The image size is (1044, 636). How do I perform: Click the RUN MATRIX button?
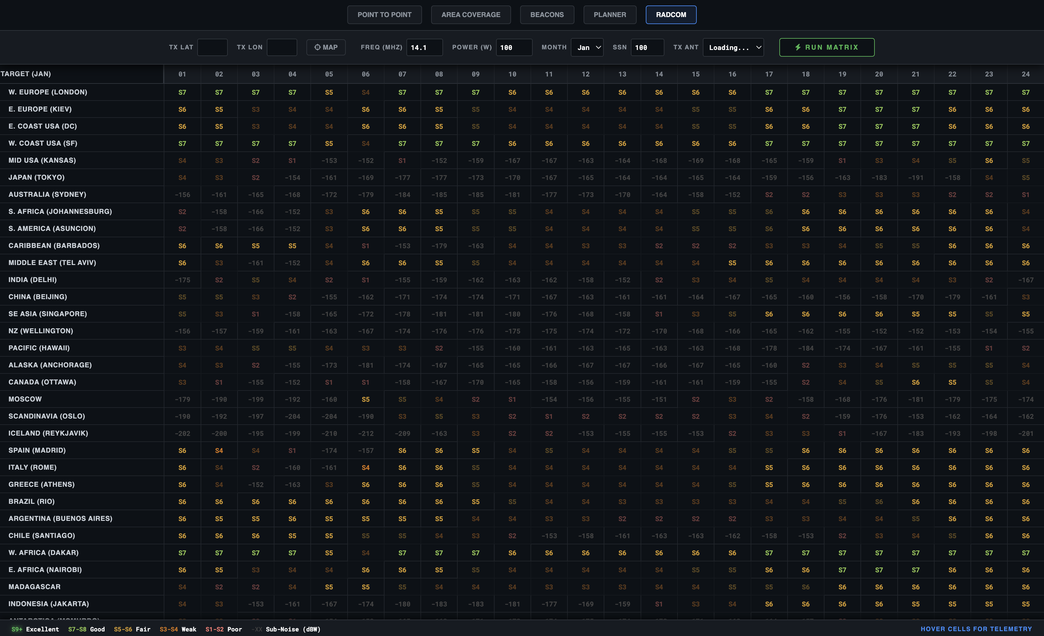click(827, 48)
